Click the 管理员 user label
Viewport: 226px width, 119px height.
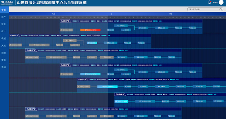(215, 2)
